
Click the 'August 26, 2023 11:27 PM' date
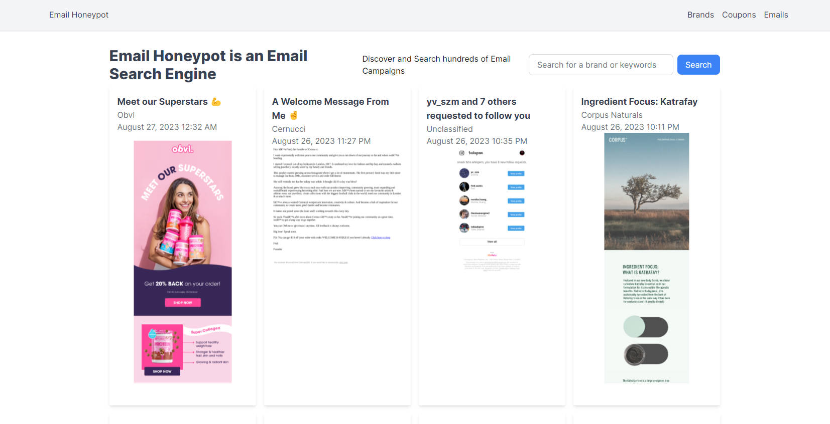tap(321, 141)
